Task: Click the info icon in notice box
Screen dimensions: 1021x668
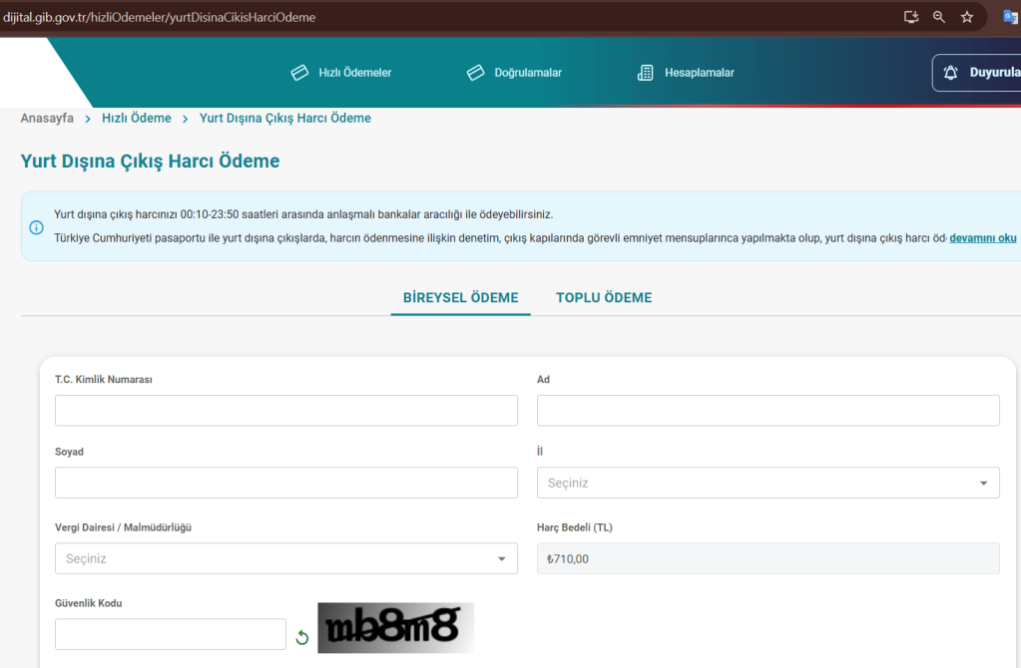Action: (x=37, y=227)
